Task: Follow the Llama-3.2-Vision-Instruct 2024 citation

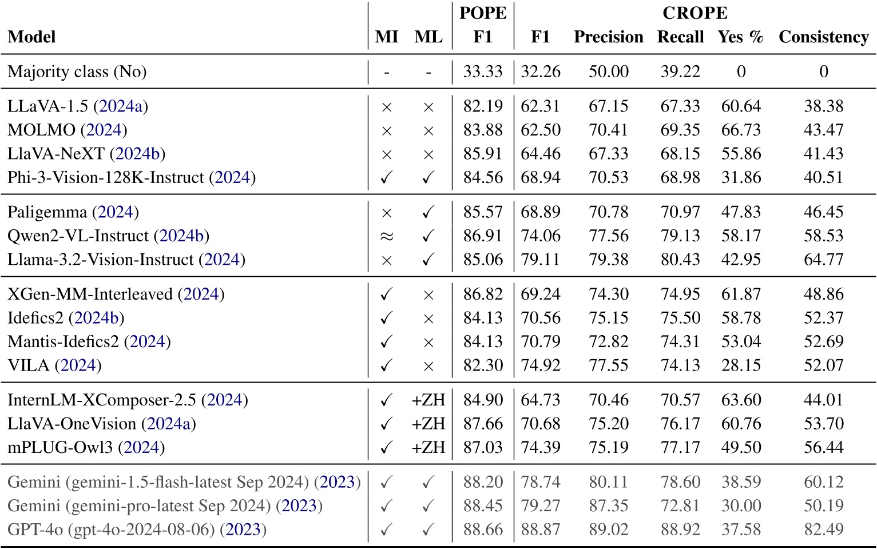Action: (221, 260)
